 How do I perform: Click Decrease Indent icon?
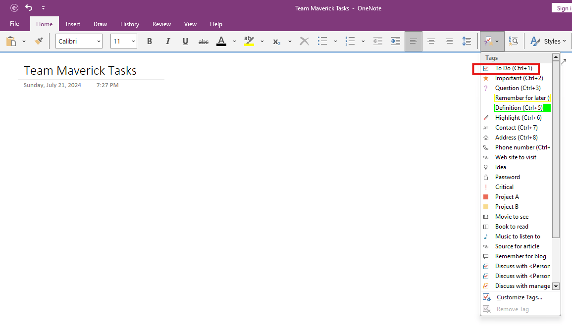[377, 41]
